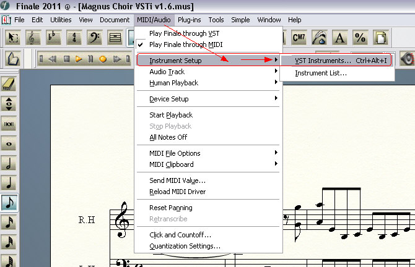Open Quantization Settings... dialog
Screen dimensions: 415x267
[208, 246]
